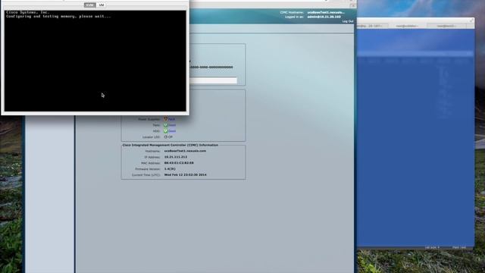
Task: Open the HDD Good status link
Action: tap(172, 131)
